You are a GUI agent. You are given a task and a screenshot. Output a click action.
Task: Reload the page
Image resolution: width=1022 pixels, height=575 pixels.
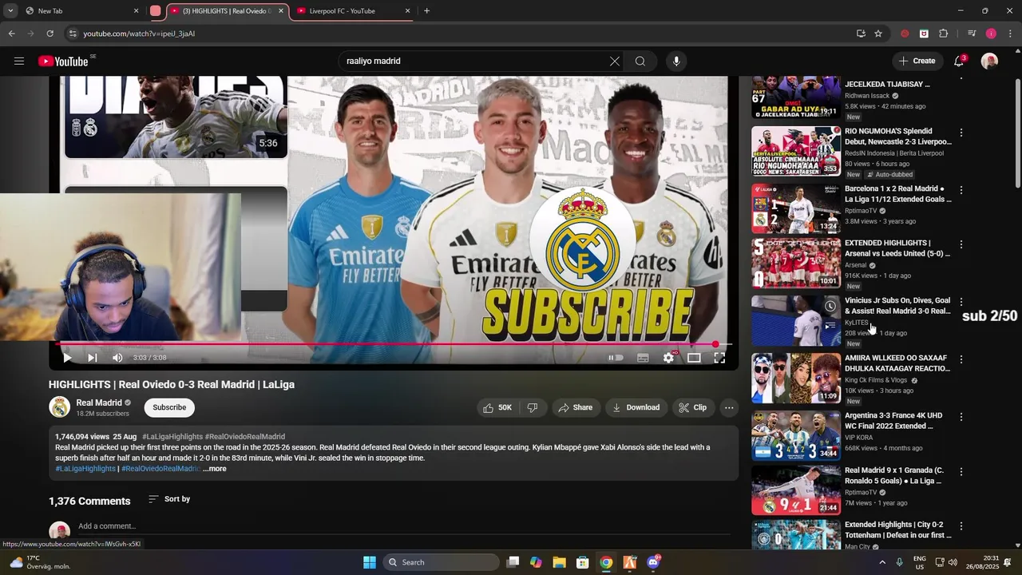(50, 34)
